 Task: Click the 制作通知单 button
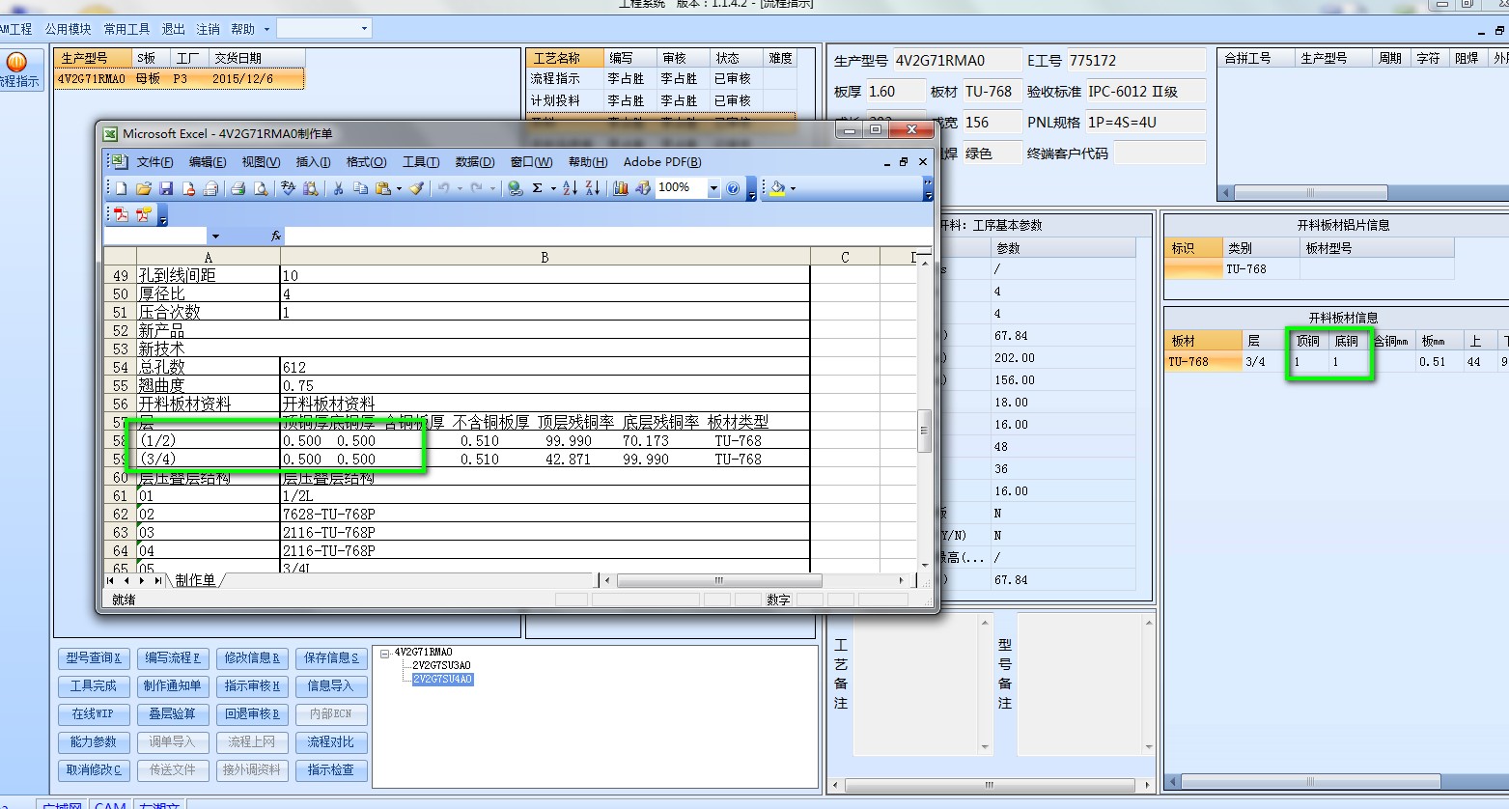[x=173, y=685]
